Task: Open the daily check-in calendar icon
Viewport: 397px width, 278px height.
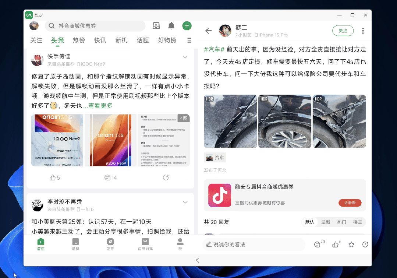Action: tap(156, 26)
